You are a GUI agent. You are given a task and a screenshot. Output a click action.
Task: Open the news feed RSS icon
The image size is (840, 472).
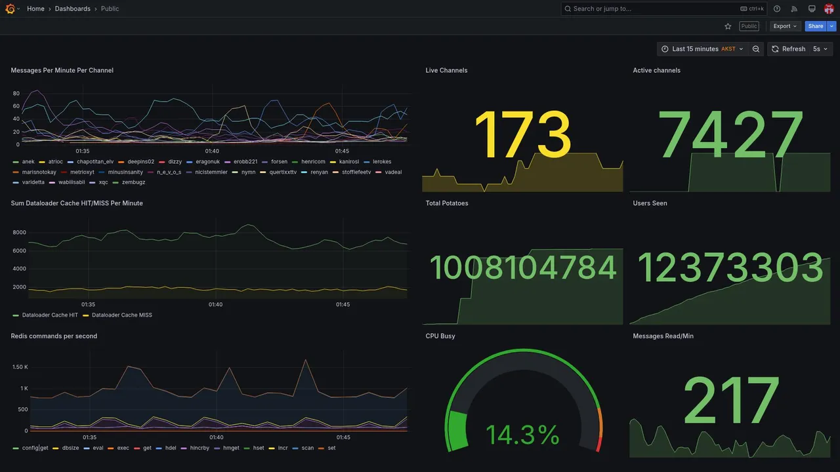(x=794, y=9)
